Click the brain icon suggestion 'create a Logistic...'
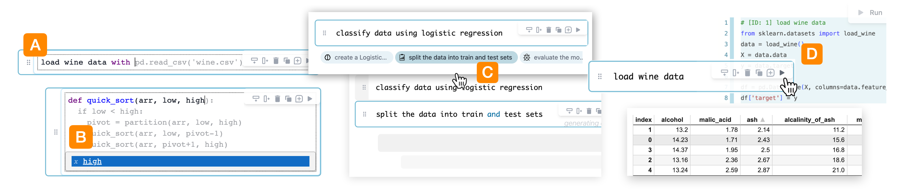The width and height of the screenshot is (917, 194). coord(356,57)
